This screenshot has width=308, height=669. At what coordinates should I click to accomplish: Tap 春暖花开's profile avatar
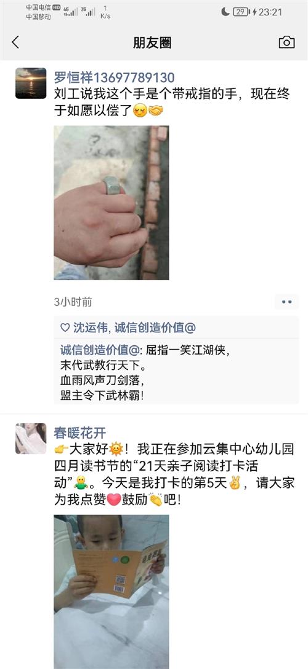(x=31, y=439)
